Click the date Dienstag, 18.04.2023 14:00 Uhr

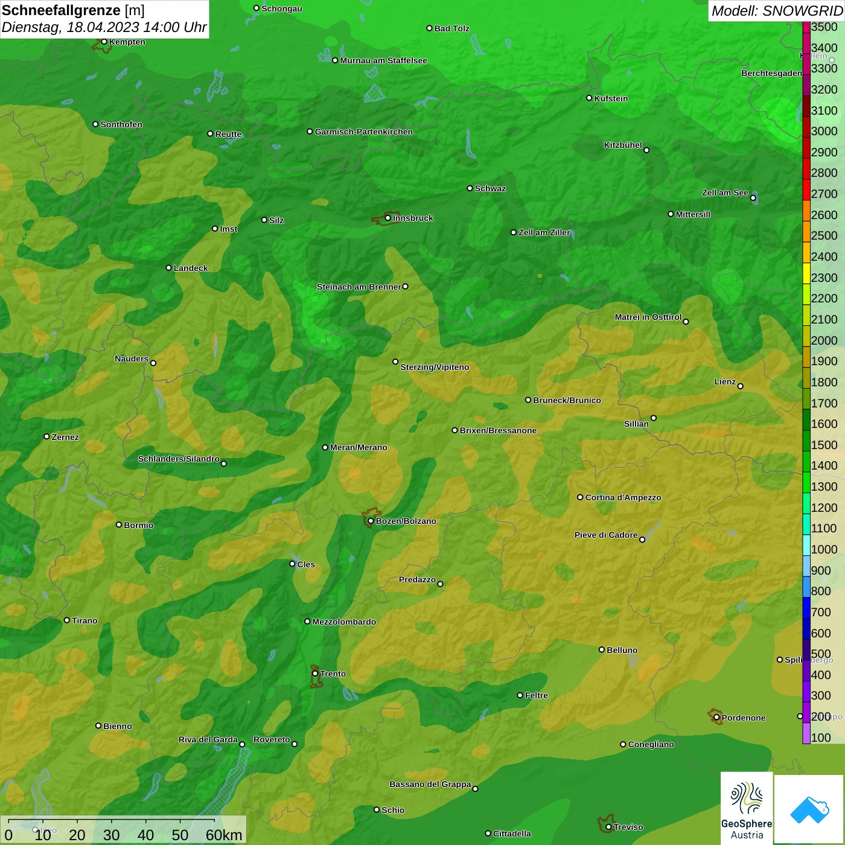click(104, 27)
